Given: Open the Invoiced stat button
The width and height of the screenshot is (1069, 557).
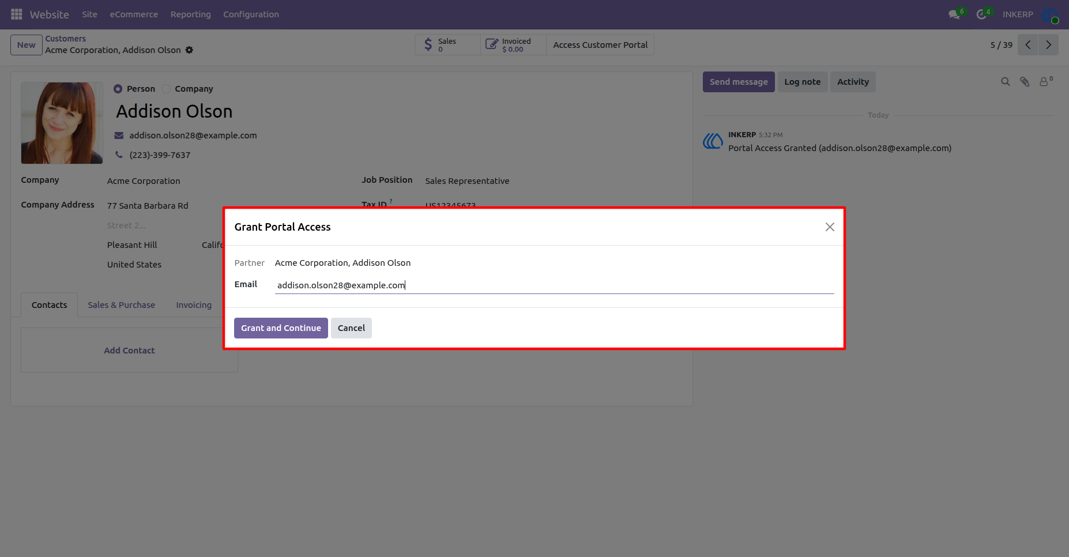Looking at the screenshot, I should (x=513, y=45).
